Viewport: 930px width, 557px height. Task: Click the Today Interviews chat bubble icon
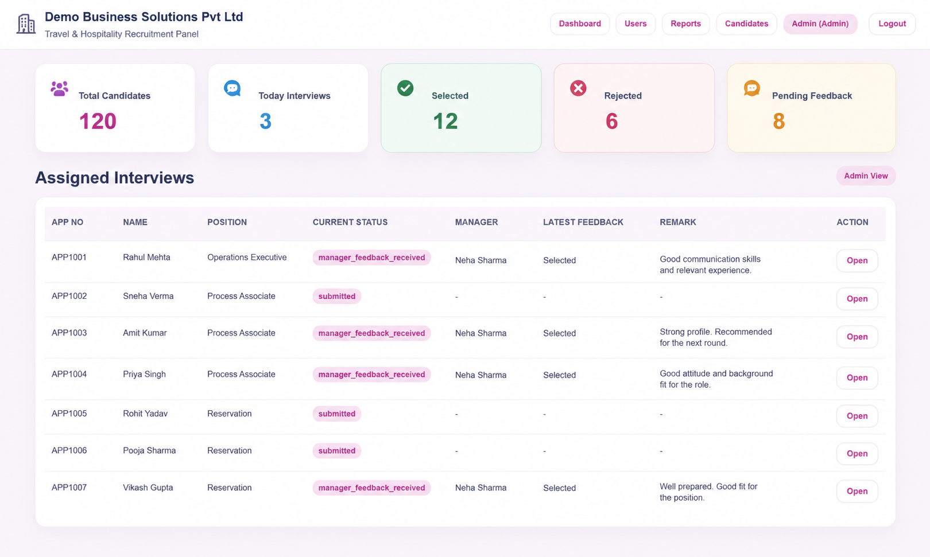[x=232, y=88]
